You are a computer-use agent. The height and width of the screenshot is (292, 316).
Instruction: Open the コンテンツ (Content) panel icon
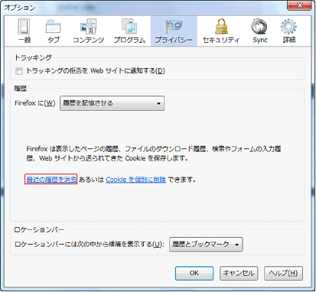(89, 27)
